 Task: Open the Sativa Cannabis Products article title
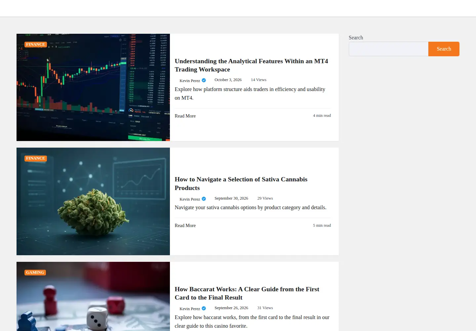pyautogui.click(x=241, y=183)
